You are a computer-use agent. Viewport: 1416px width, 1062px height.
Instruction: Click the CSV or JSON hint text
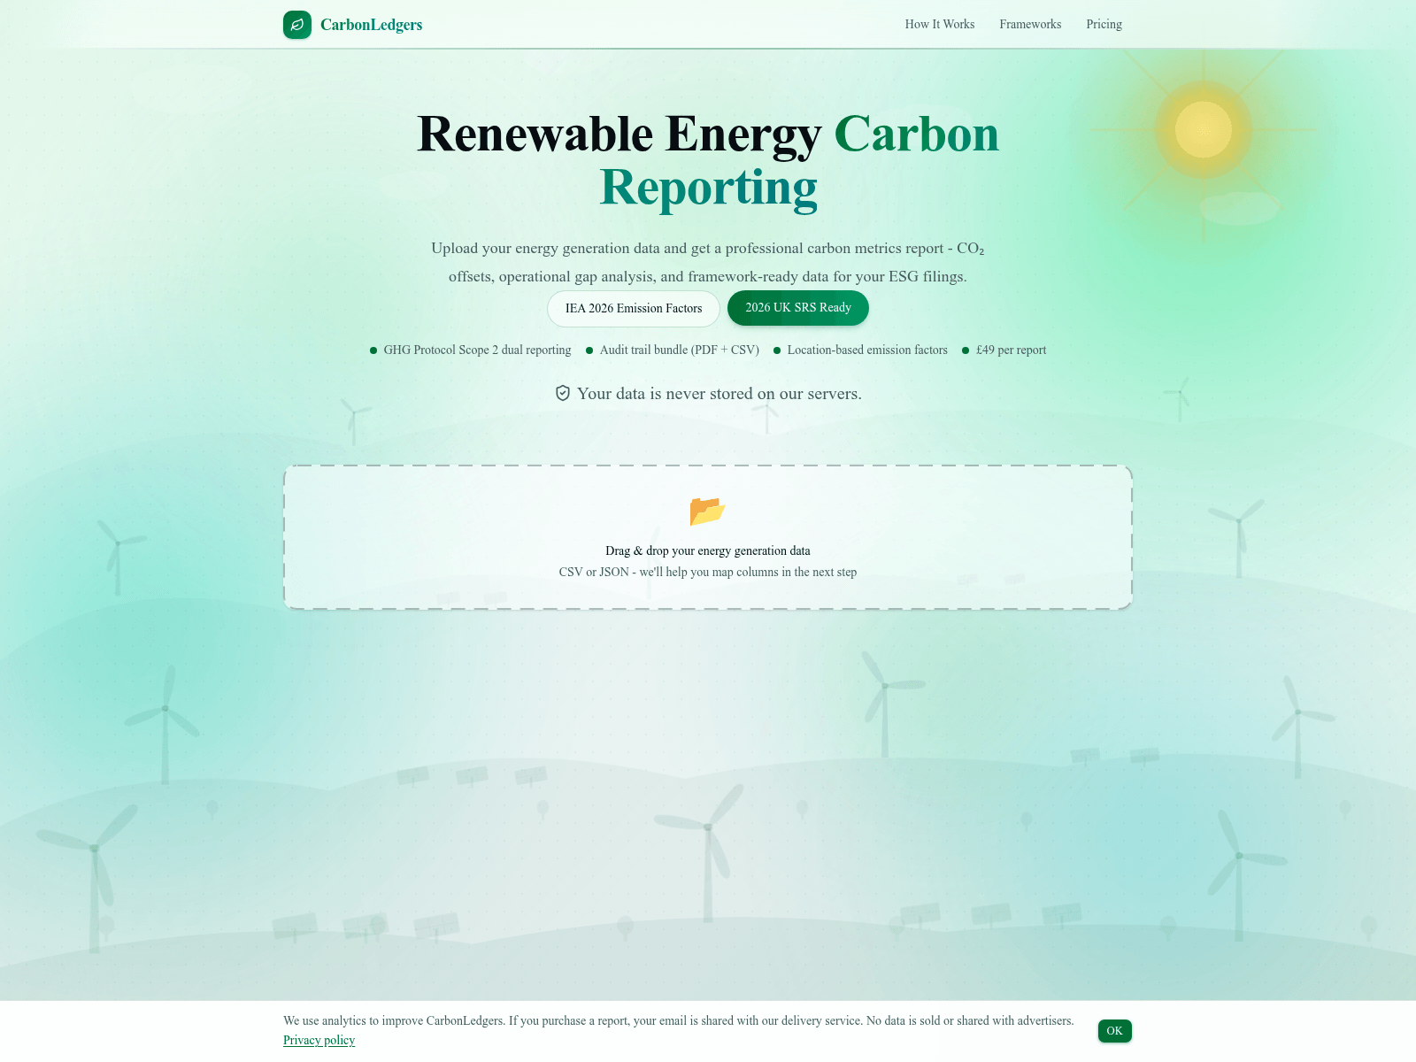tap(707, 573)
